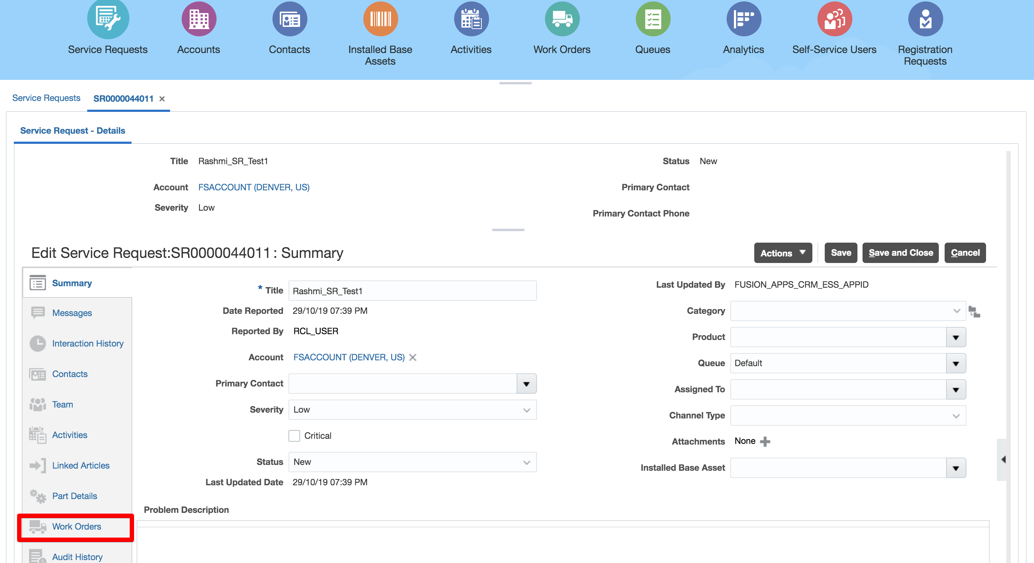1034x563 pixels.
Task: Remove the FSACCOUNT account with X icon
Action: click(413, 357)
